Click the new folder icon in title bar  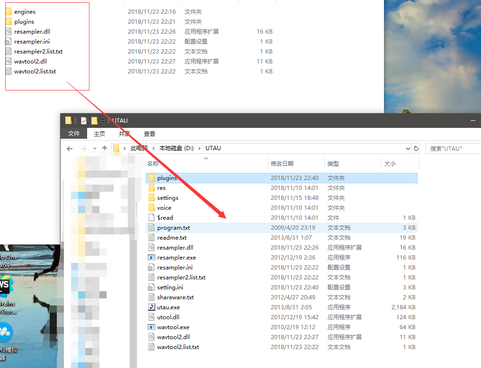coord(95,121)
